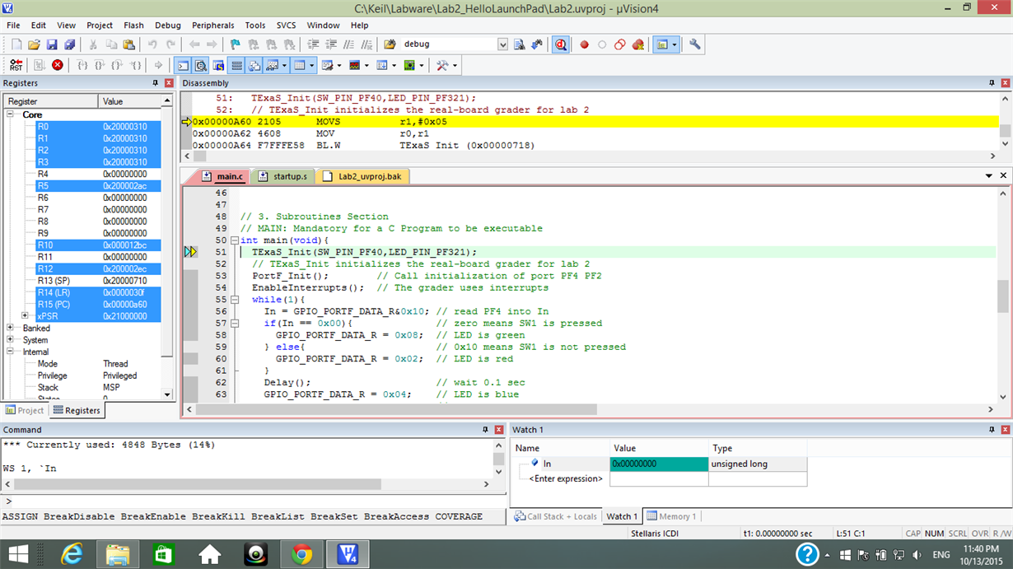Insert a breakpoint with the red dot
The height and width of the screenshot is (569, 1013).
pyautogui.click(x=585, y=44)
